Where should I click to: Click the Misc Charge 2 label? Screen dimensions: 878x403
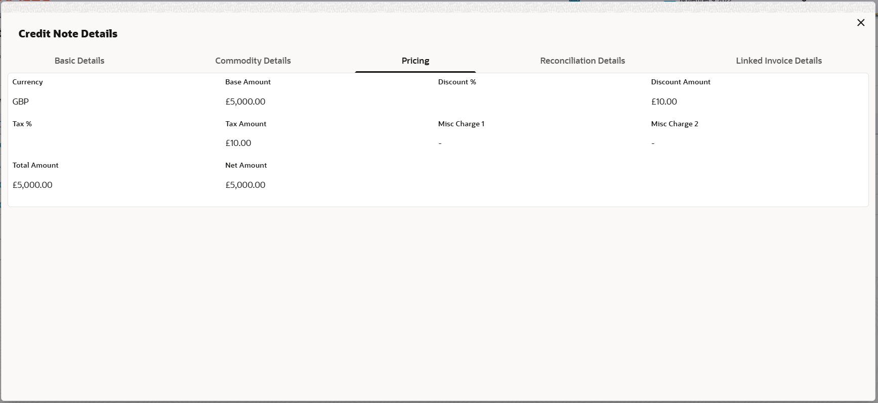click(x=675, y=124)
